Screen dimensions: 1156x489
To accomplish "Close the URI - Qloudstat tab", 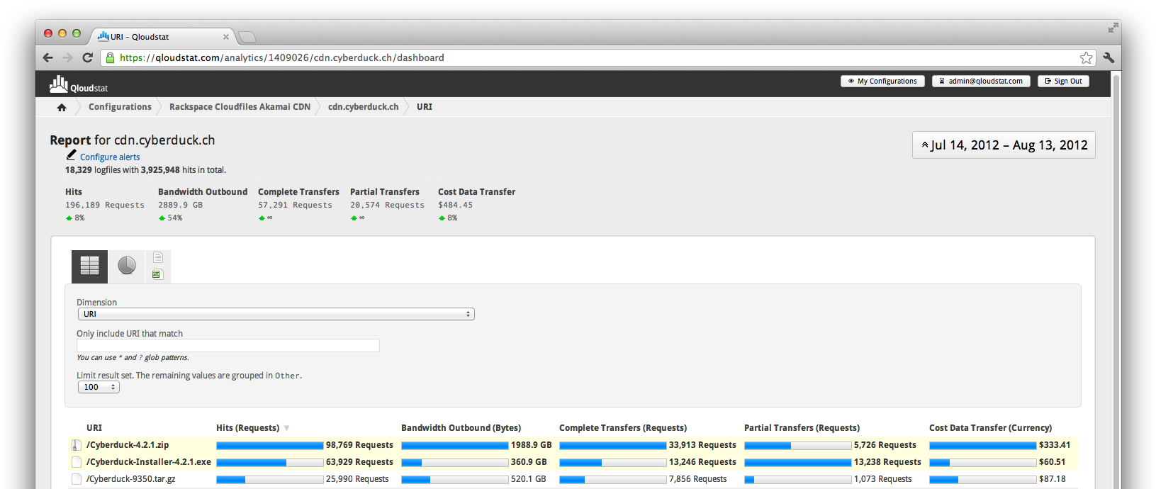I will tap(226, 37).
